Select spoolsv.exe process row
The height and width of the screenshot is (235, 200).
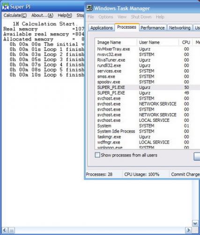pyautogui.click(x=148, y=82)
